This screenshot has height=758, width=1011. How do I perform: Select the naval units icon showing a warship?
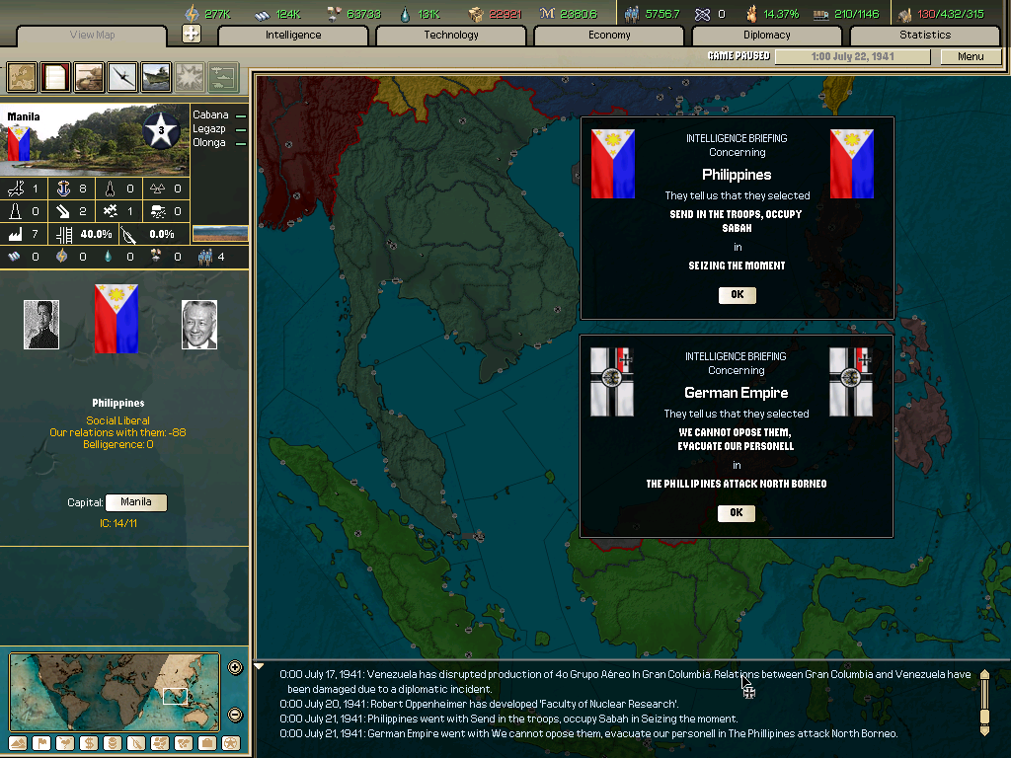coord(154,77)
